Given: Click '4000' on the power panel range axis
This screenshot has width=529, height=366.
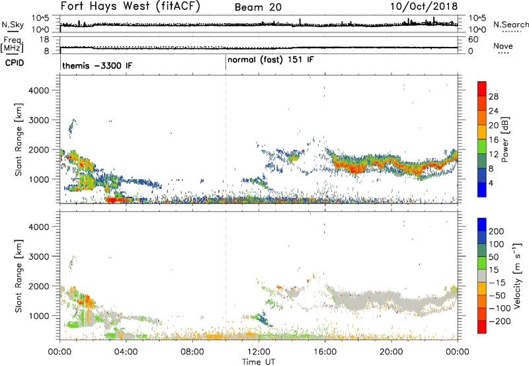Looking at the screenshot, I should click(39, 91).
